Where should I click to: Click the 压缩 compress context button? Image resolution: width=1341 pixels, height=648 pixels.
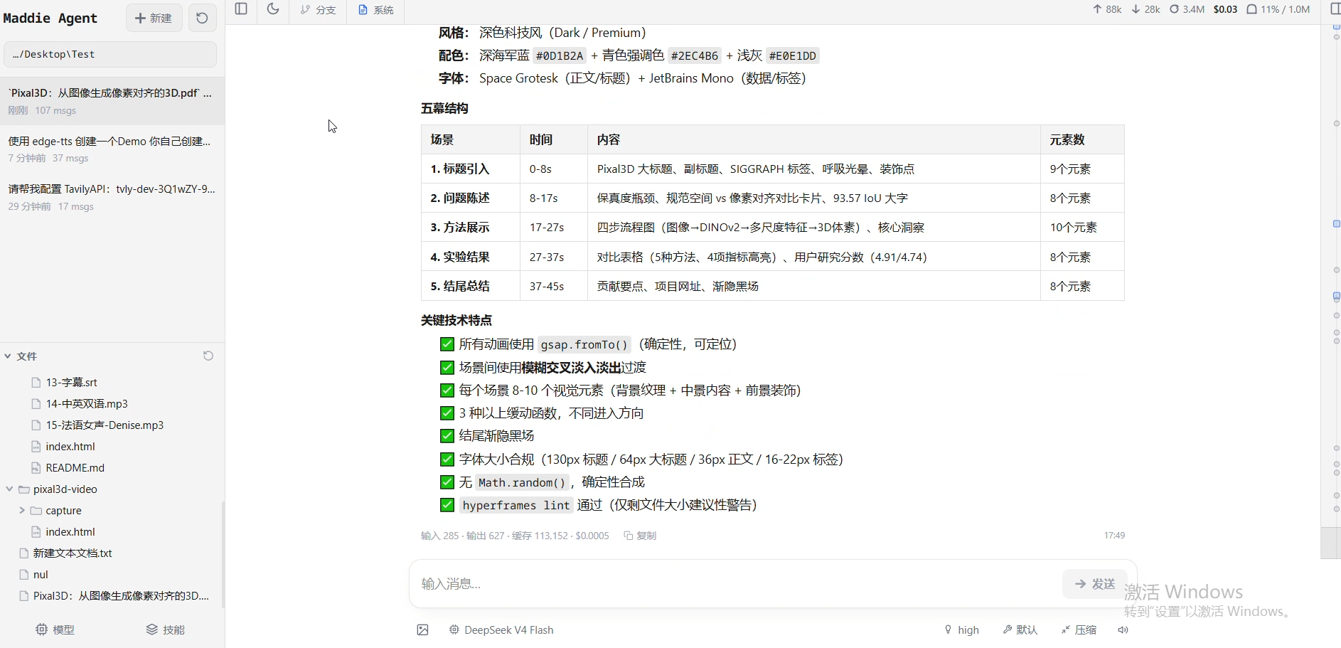click(x=1079, y=630)
